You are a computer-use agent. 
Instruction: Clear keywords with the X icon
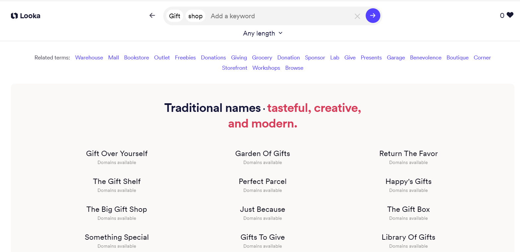pyautogui.click(x=357, y=16)
